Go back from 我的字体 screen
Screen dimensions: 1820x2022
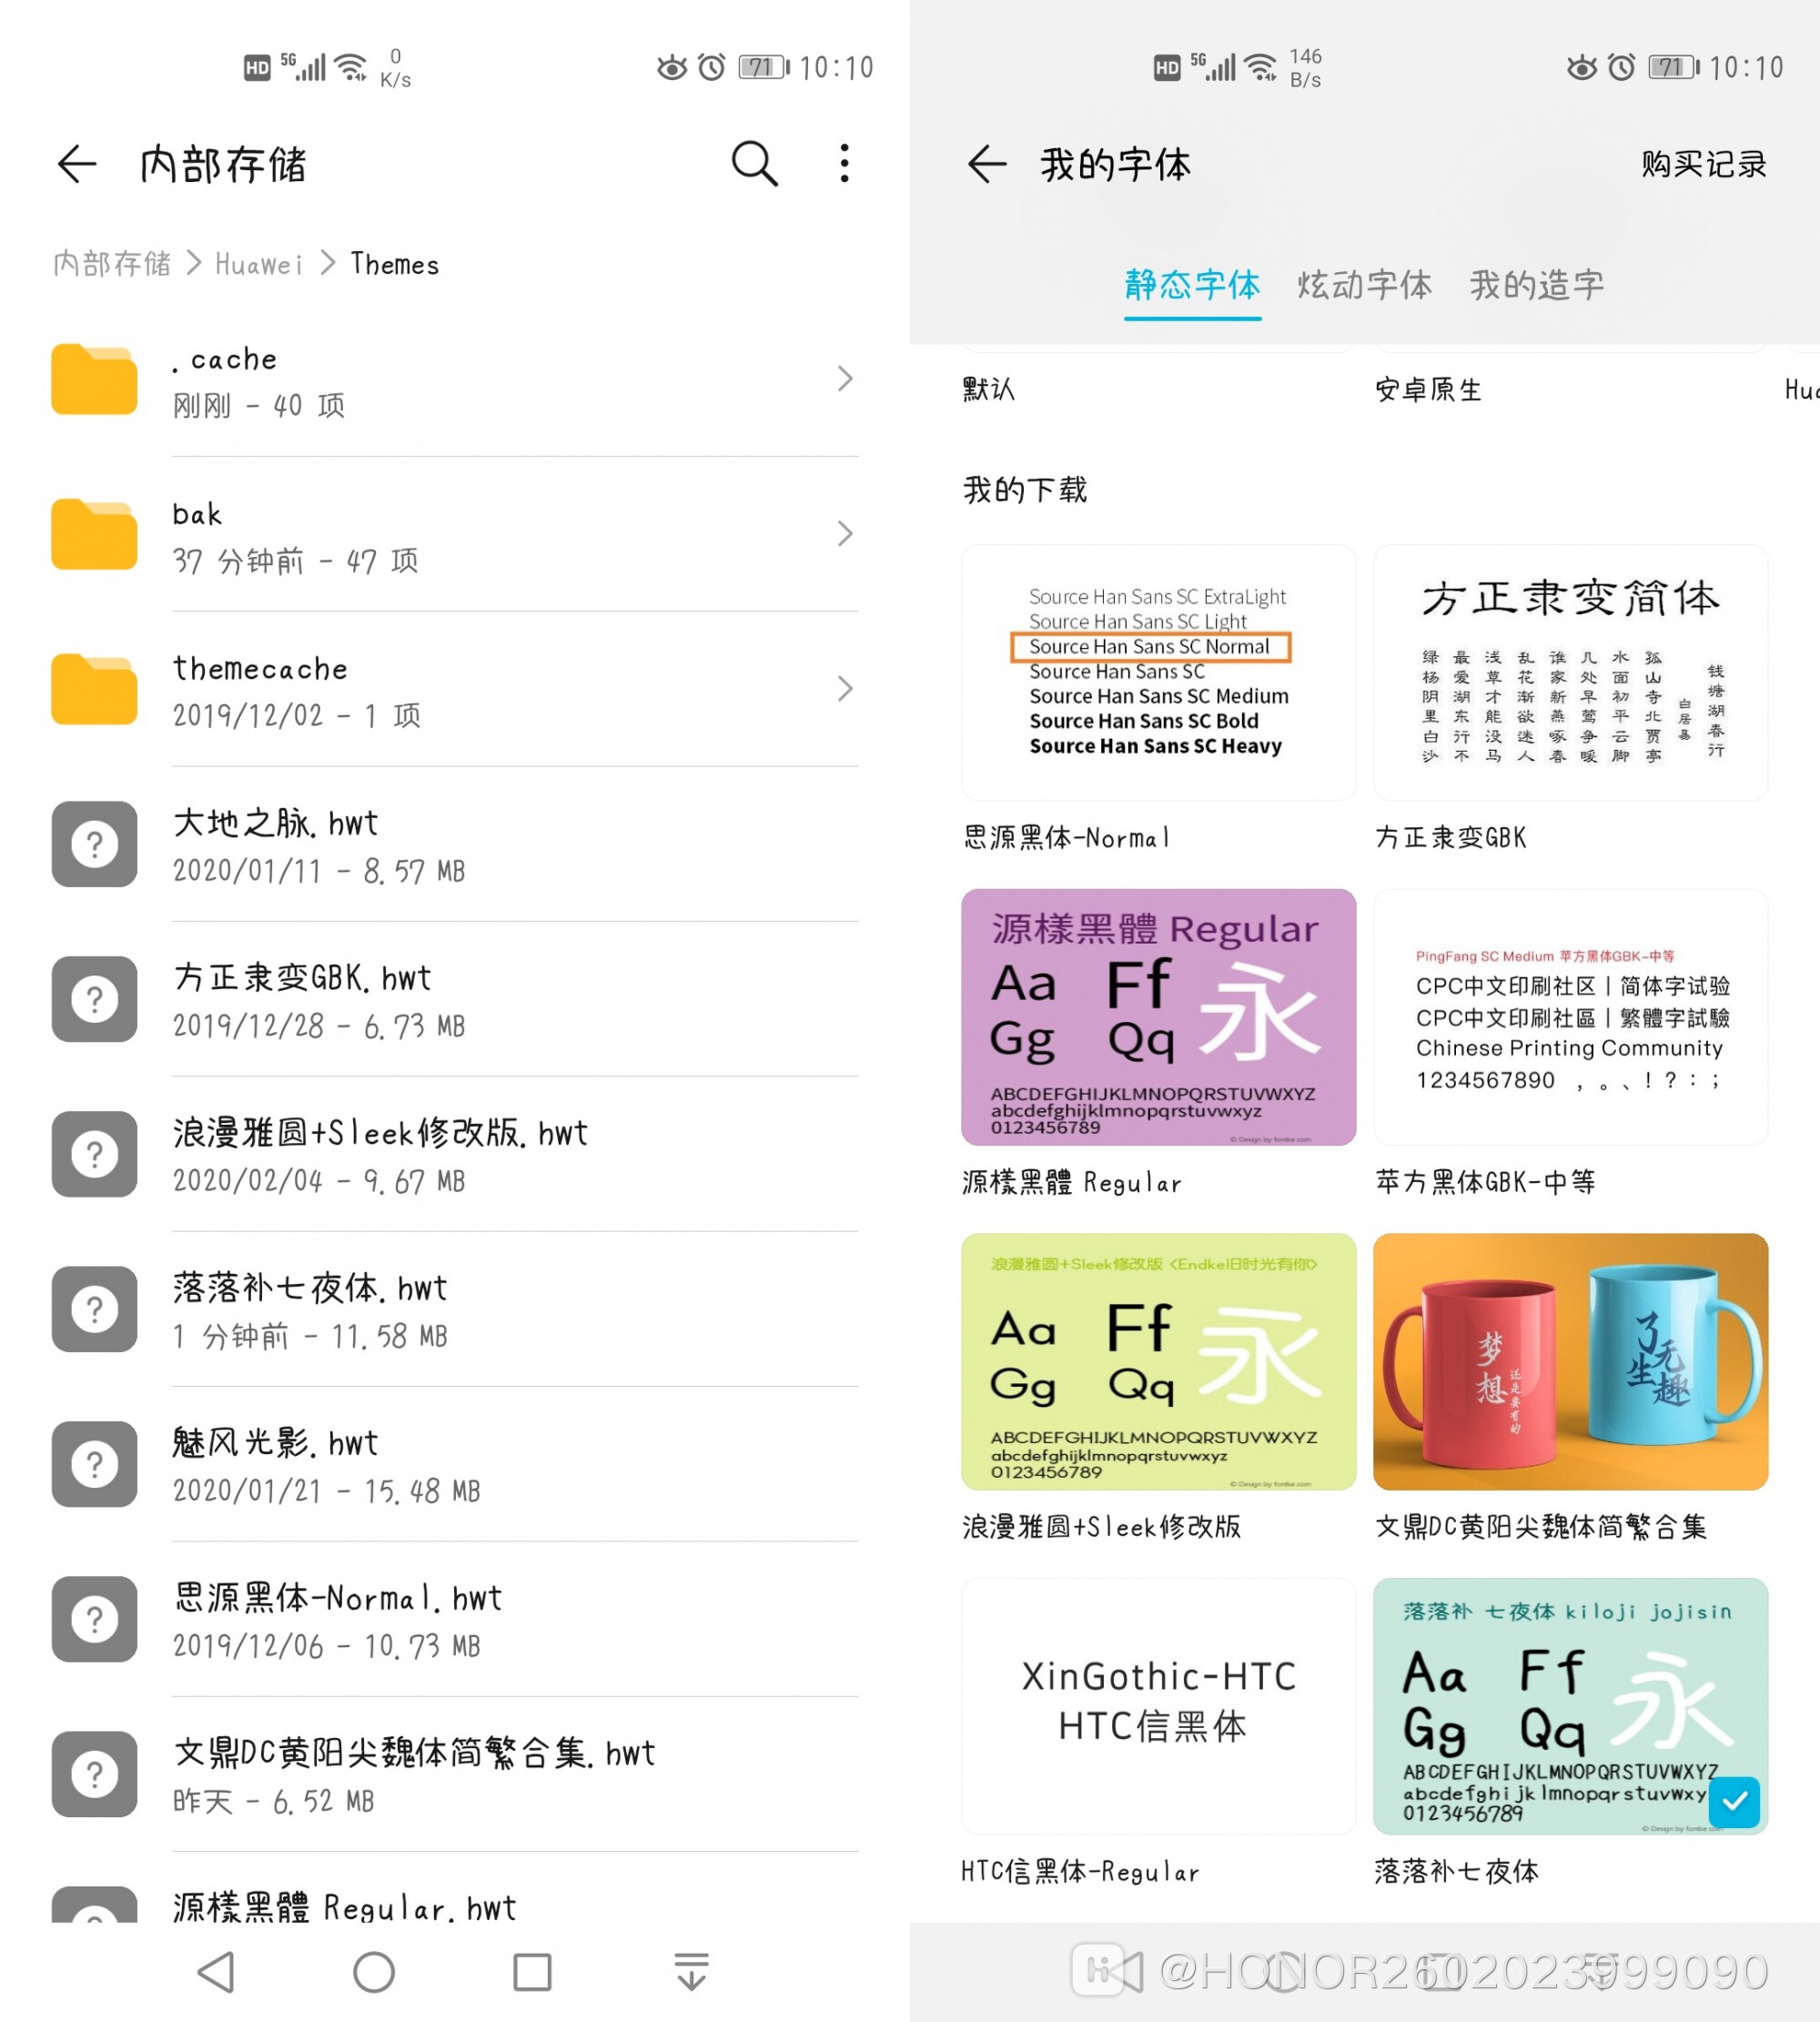987,164
